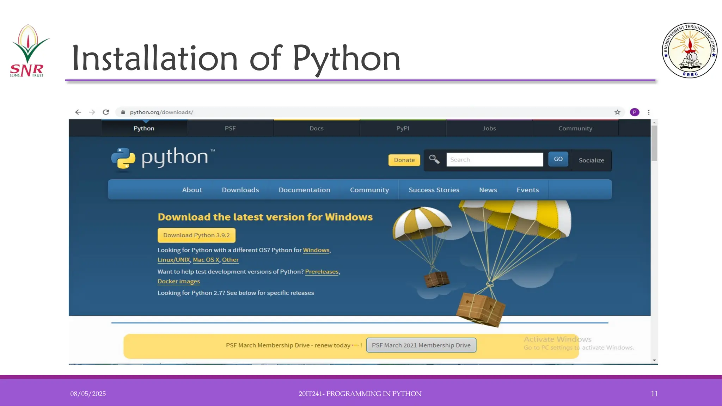
Task: Open the Success Stories menu
Action: (434, 190)
